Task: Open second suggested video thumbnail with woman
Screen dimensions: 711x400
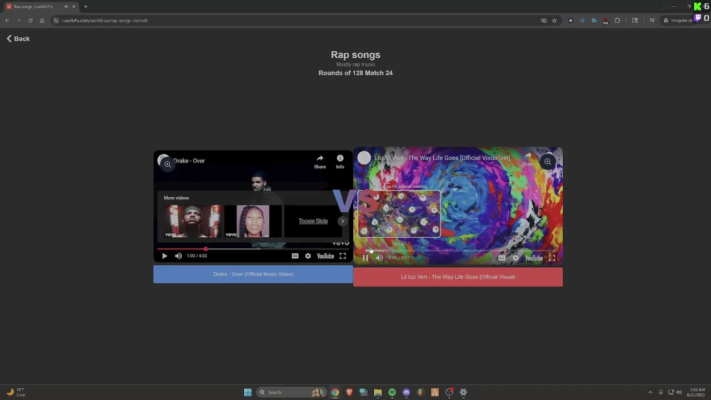Action: tap(253, 221)
